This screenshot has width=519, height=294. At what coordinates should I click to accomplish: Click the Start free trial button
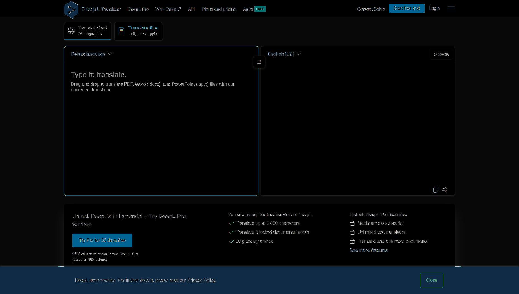(x=407, y=8)
